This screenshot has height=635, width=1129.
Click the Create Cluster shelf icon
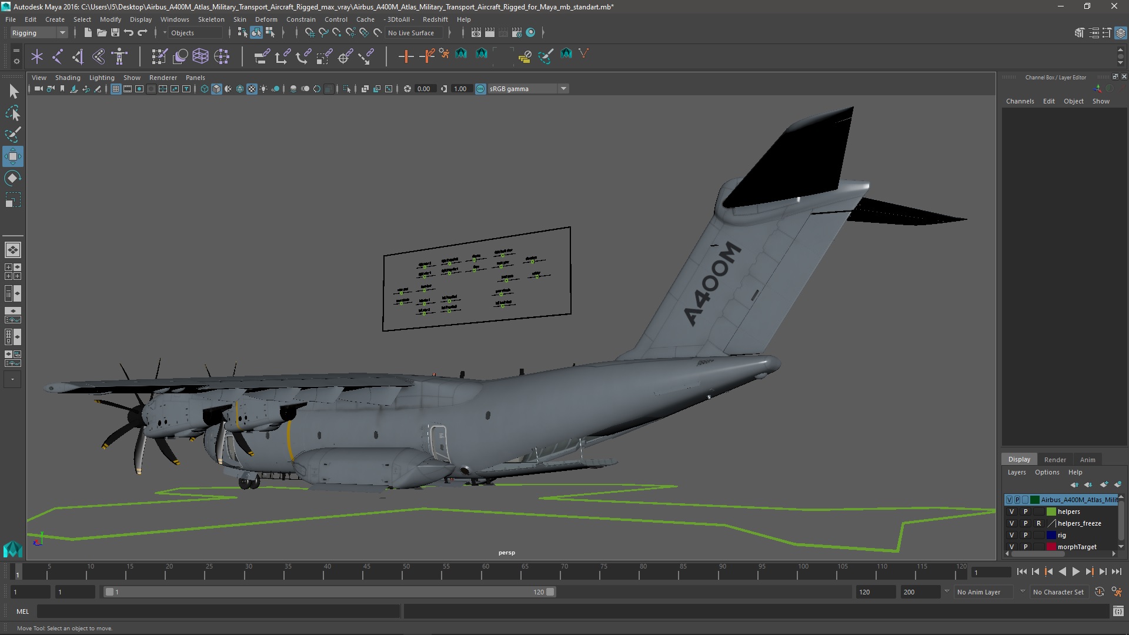click(x=222, y=56)
